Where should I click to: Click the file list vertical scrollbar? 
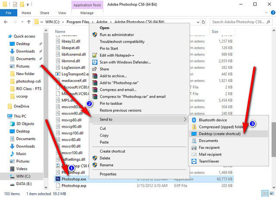click(274, 139)
